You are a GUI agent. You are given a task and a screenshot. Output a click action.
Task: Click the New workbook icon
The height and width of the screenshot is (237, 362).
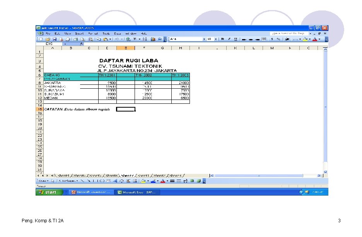(x=41, y=39)
